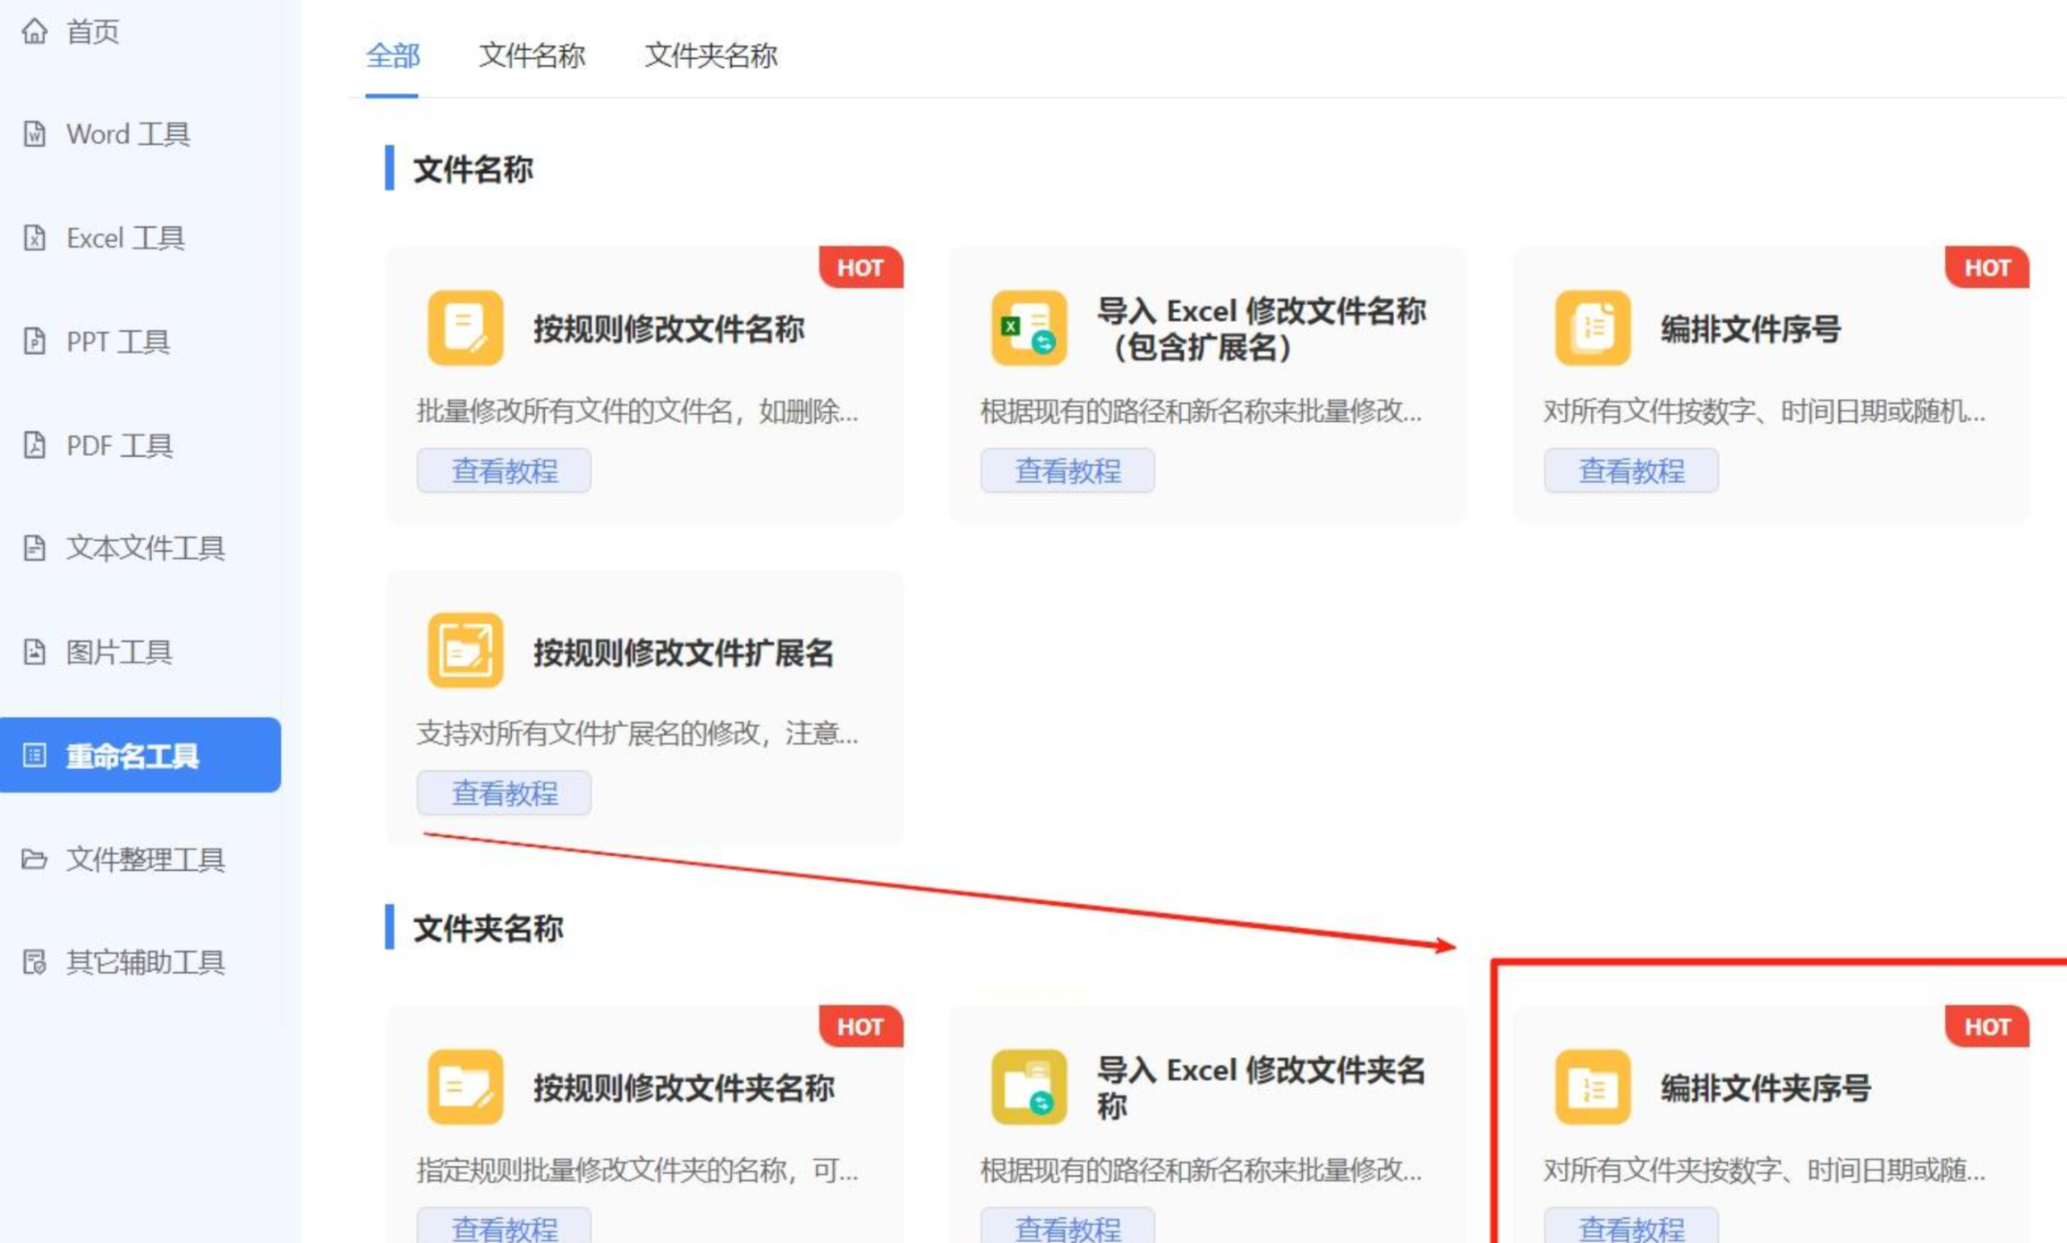Open the Word 工具 sidebar item

127,134
